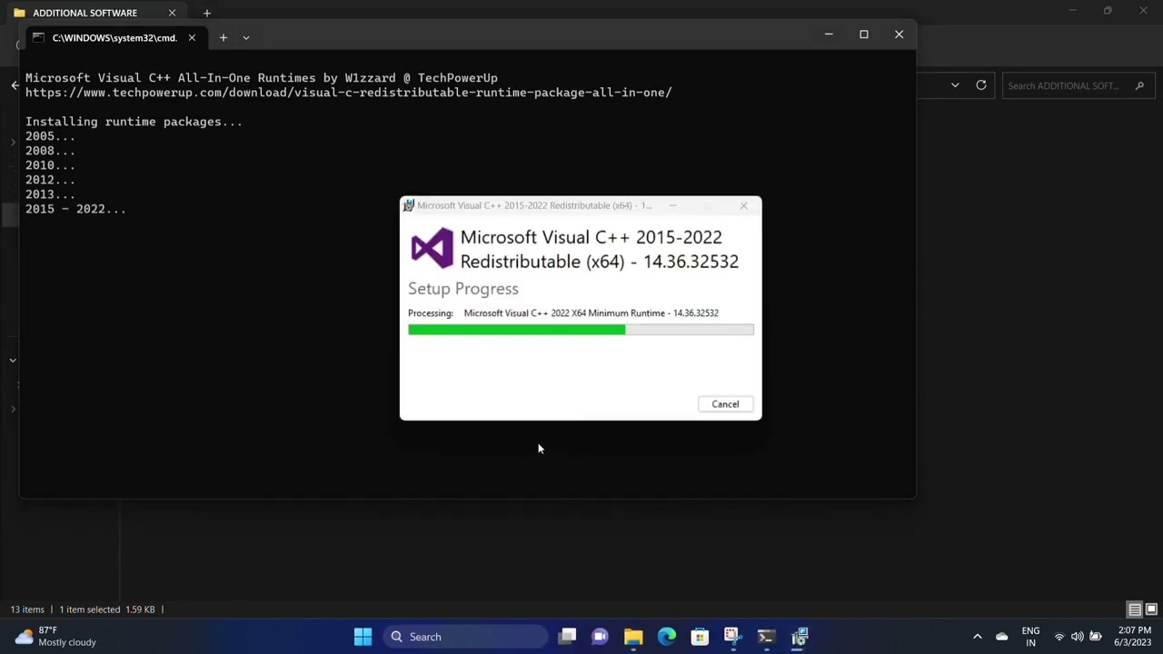Switch Explorer to details view
Image resolution: width=1163 pixels, height=654 pixels.
1135,609
